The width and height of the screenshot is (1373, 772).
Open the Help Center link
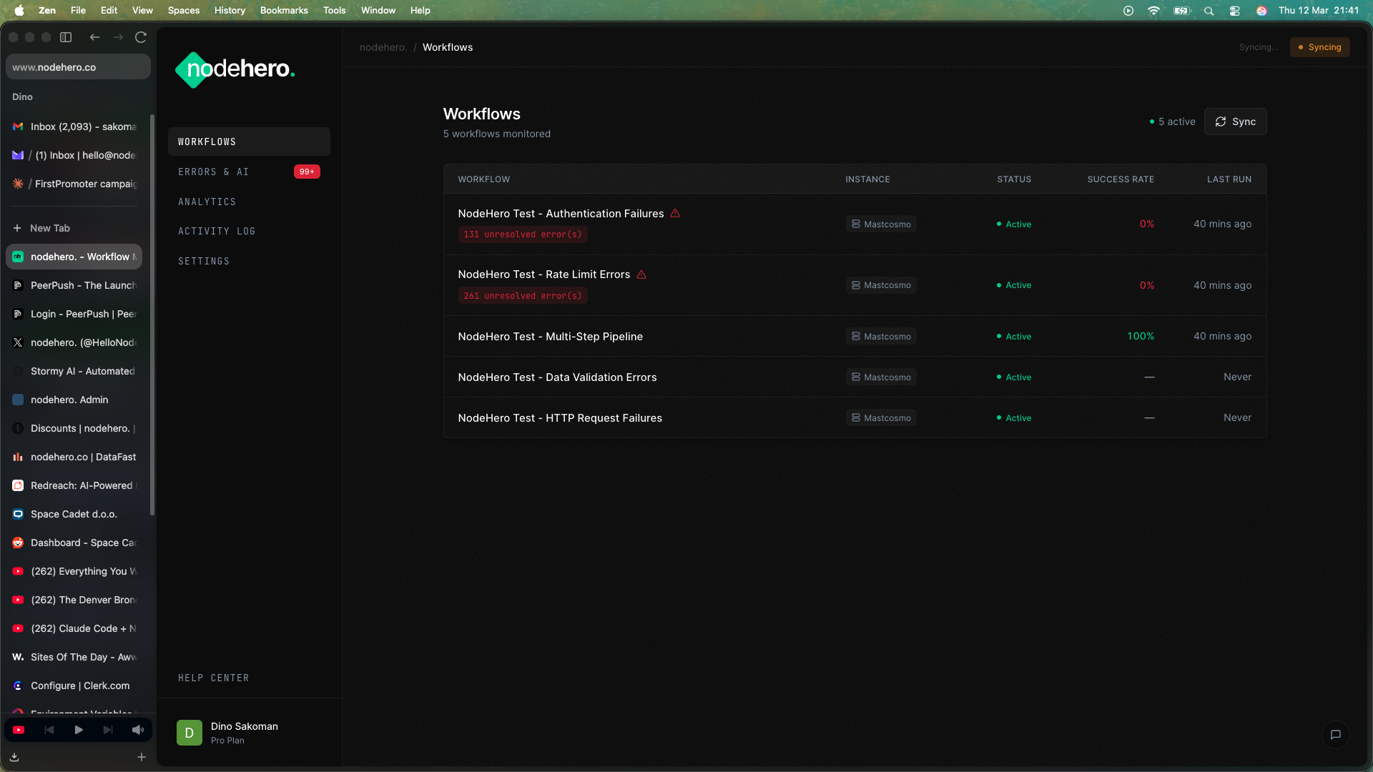point(214,678)
